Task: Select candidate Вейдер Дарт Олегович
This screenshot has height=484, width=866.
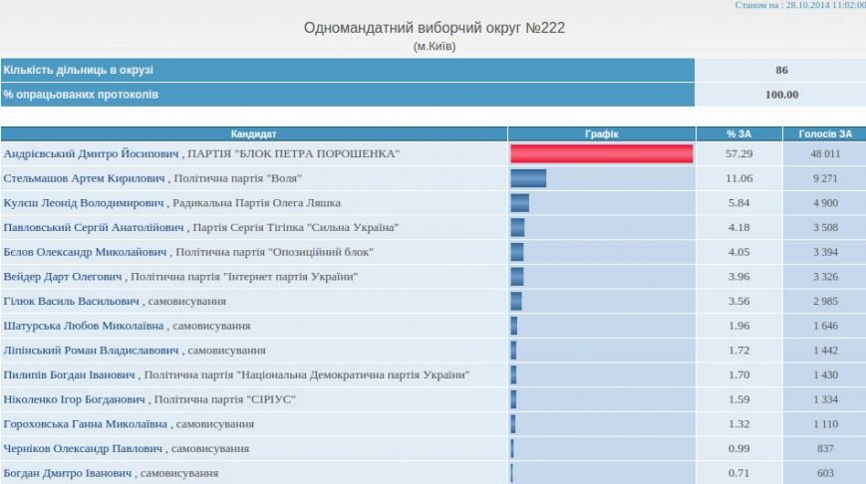Action: [x=63, y=277]
